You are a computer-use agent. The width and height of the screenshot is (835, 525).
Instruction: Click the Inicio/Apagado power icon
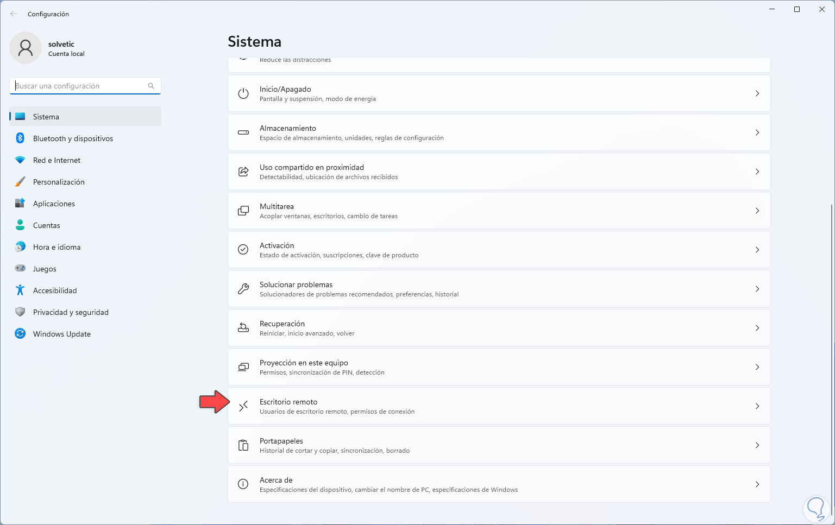(243, 93)
